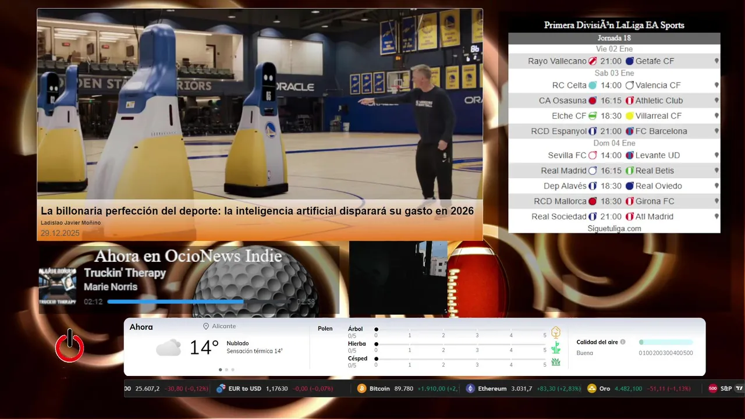Click the Ethereum icon in ticker

click(470, 388)
